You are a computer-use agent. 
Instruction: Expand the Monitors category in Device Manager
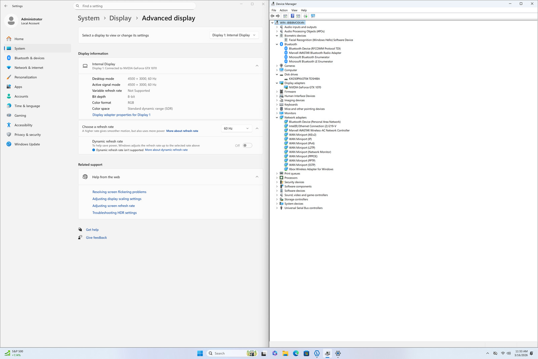point(277,113)
